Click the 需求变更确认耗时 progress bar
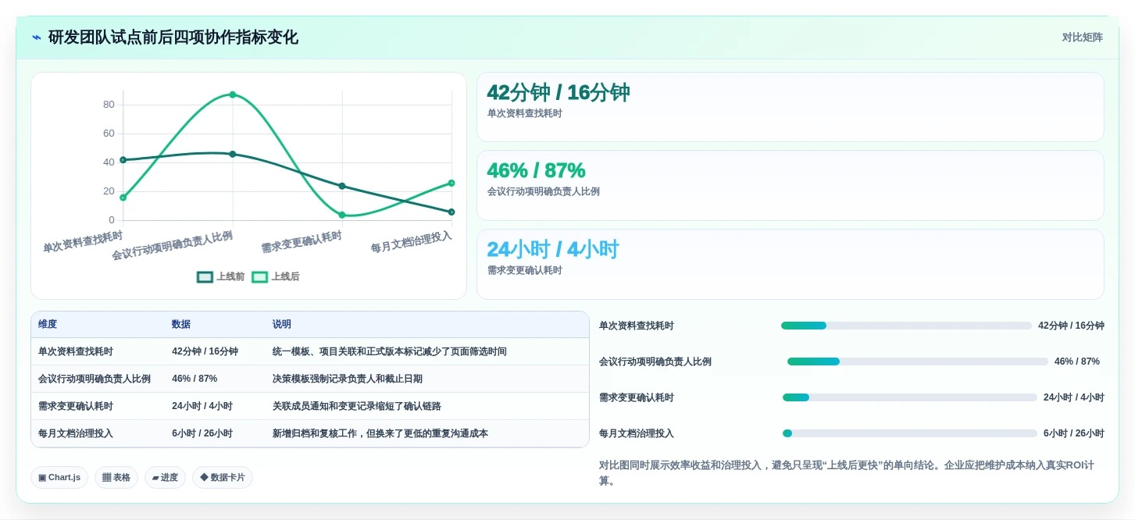 [x=910, y=397]
